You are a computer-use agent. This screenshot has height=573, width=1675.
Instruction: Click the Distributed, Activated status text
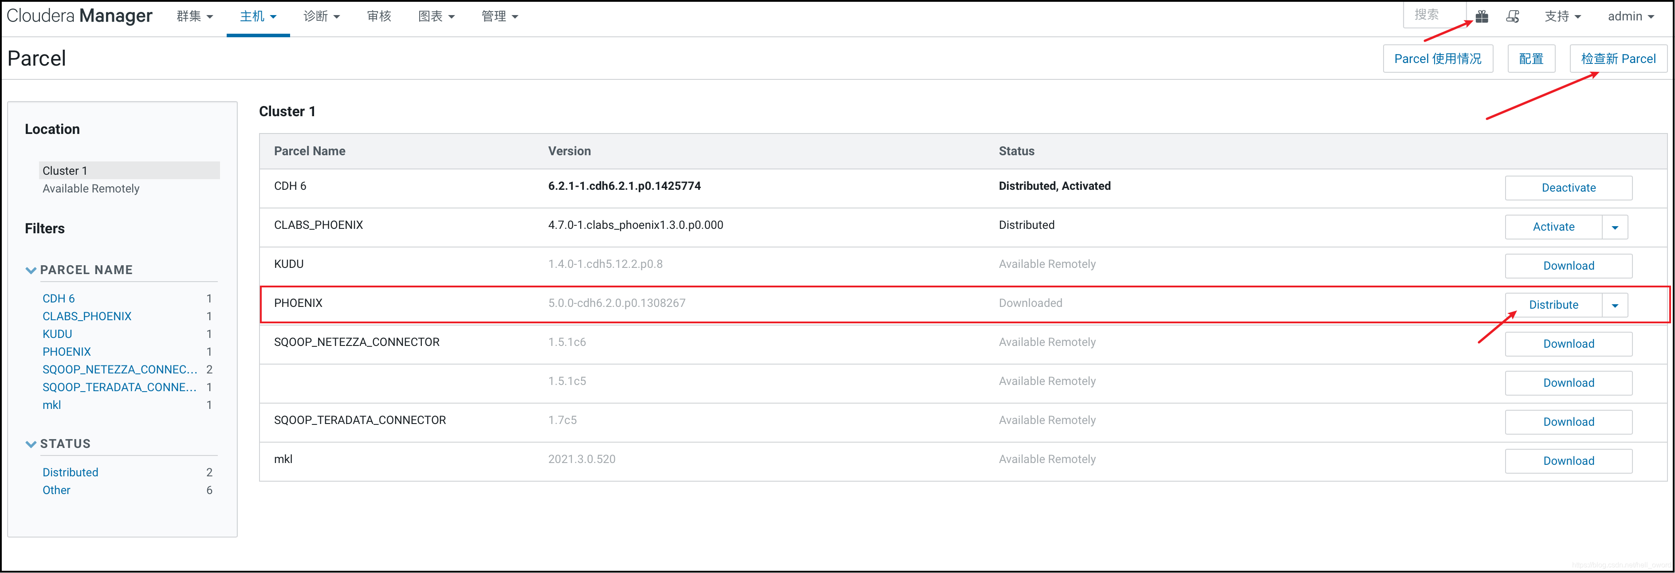[x=1055, y=186]
